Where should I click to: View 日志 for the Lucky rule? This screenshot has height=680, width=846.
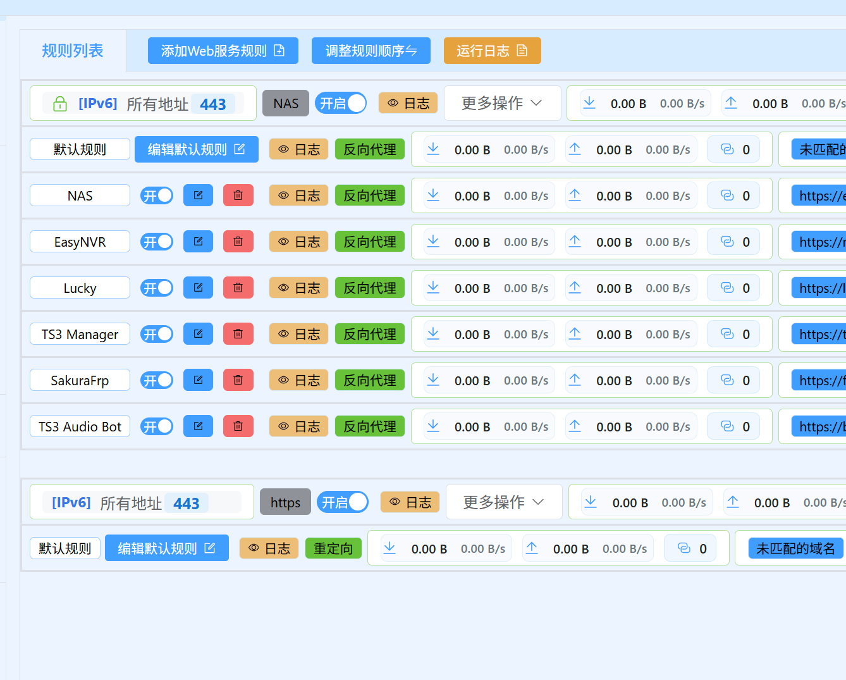[x=299, y=288]
